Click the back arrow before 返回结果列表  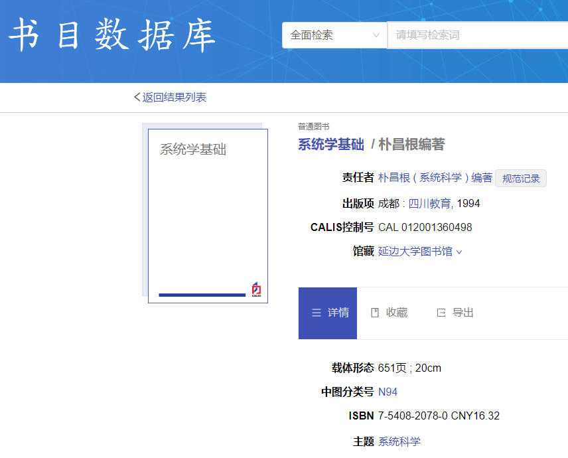[137, 98]
